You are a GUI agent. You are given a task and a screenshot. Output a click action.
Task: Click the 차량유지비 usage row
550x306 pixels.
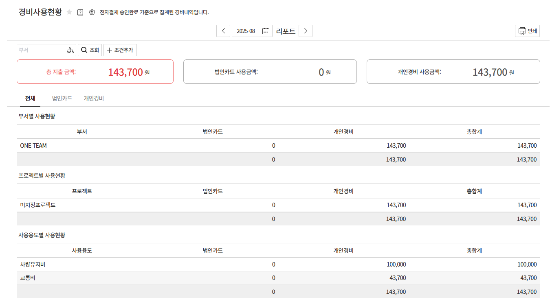click(x=33, y=264)
